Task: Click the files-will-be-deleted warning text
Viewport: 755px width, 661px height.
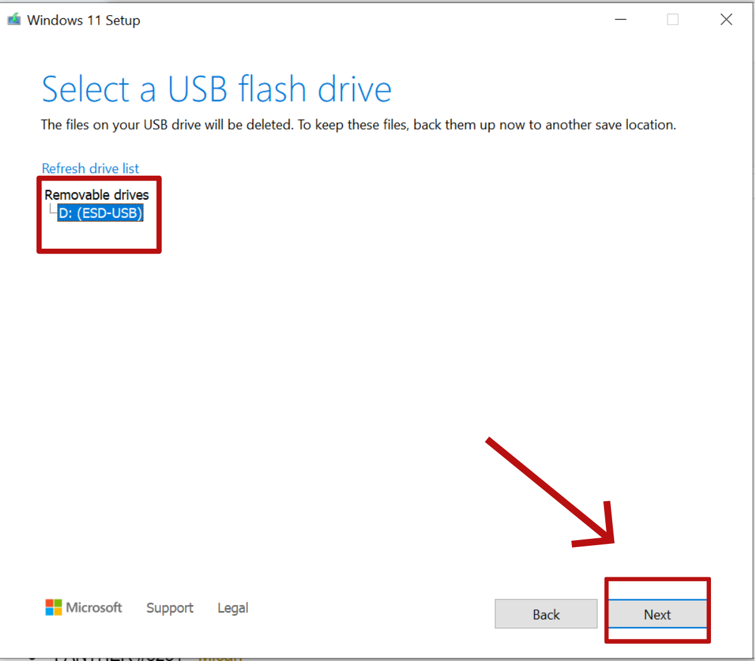Action: (358, 125)
